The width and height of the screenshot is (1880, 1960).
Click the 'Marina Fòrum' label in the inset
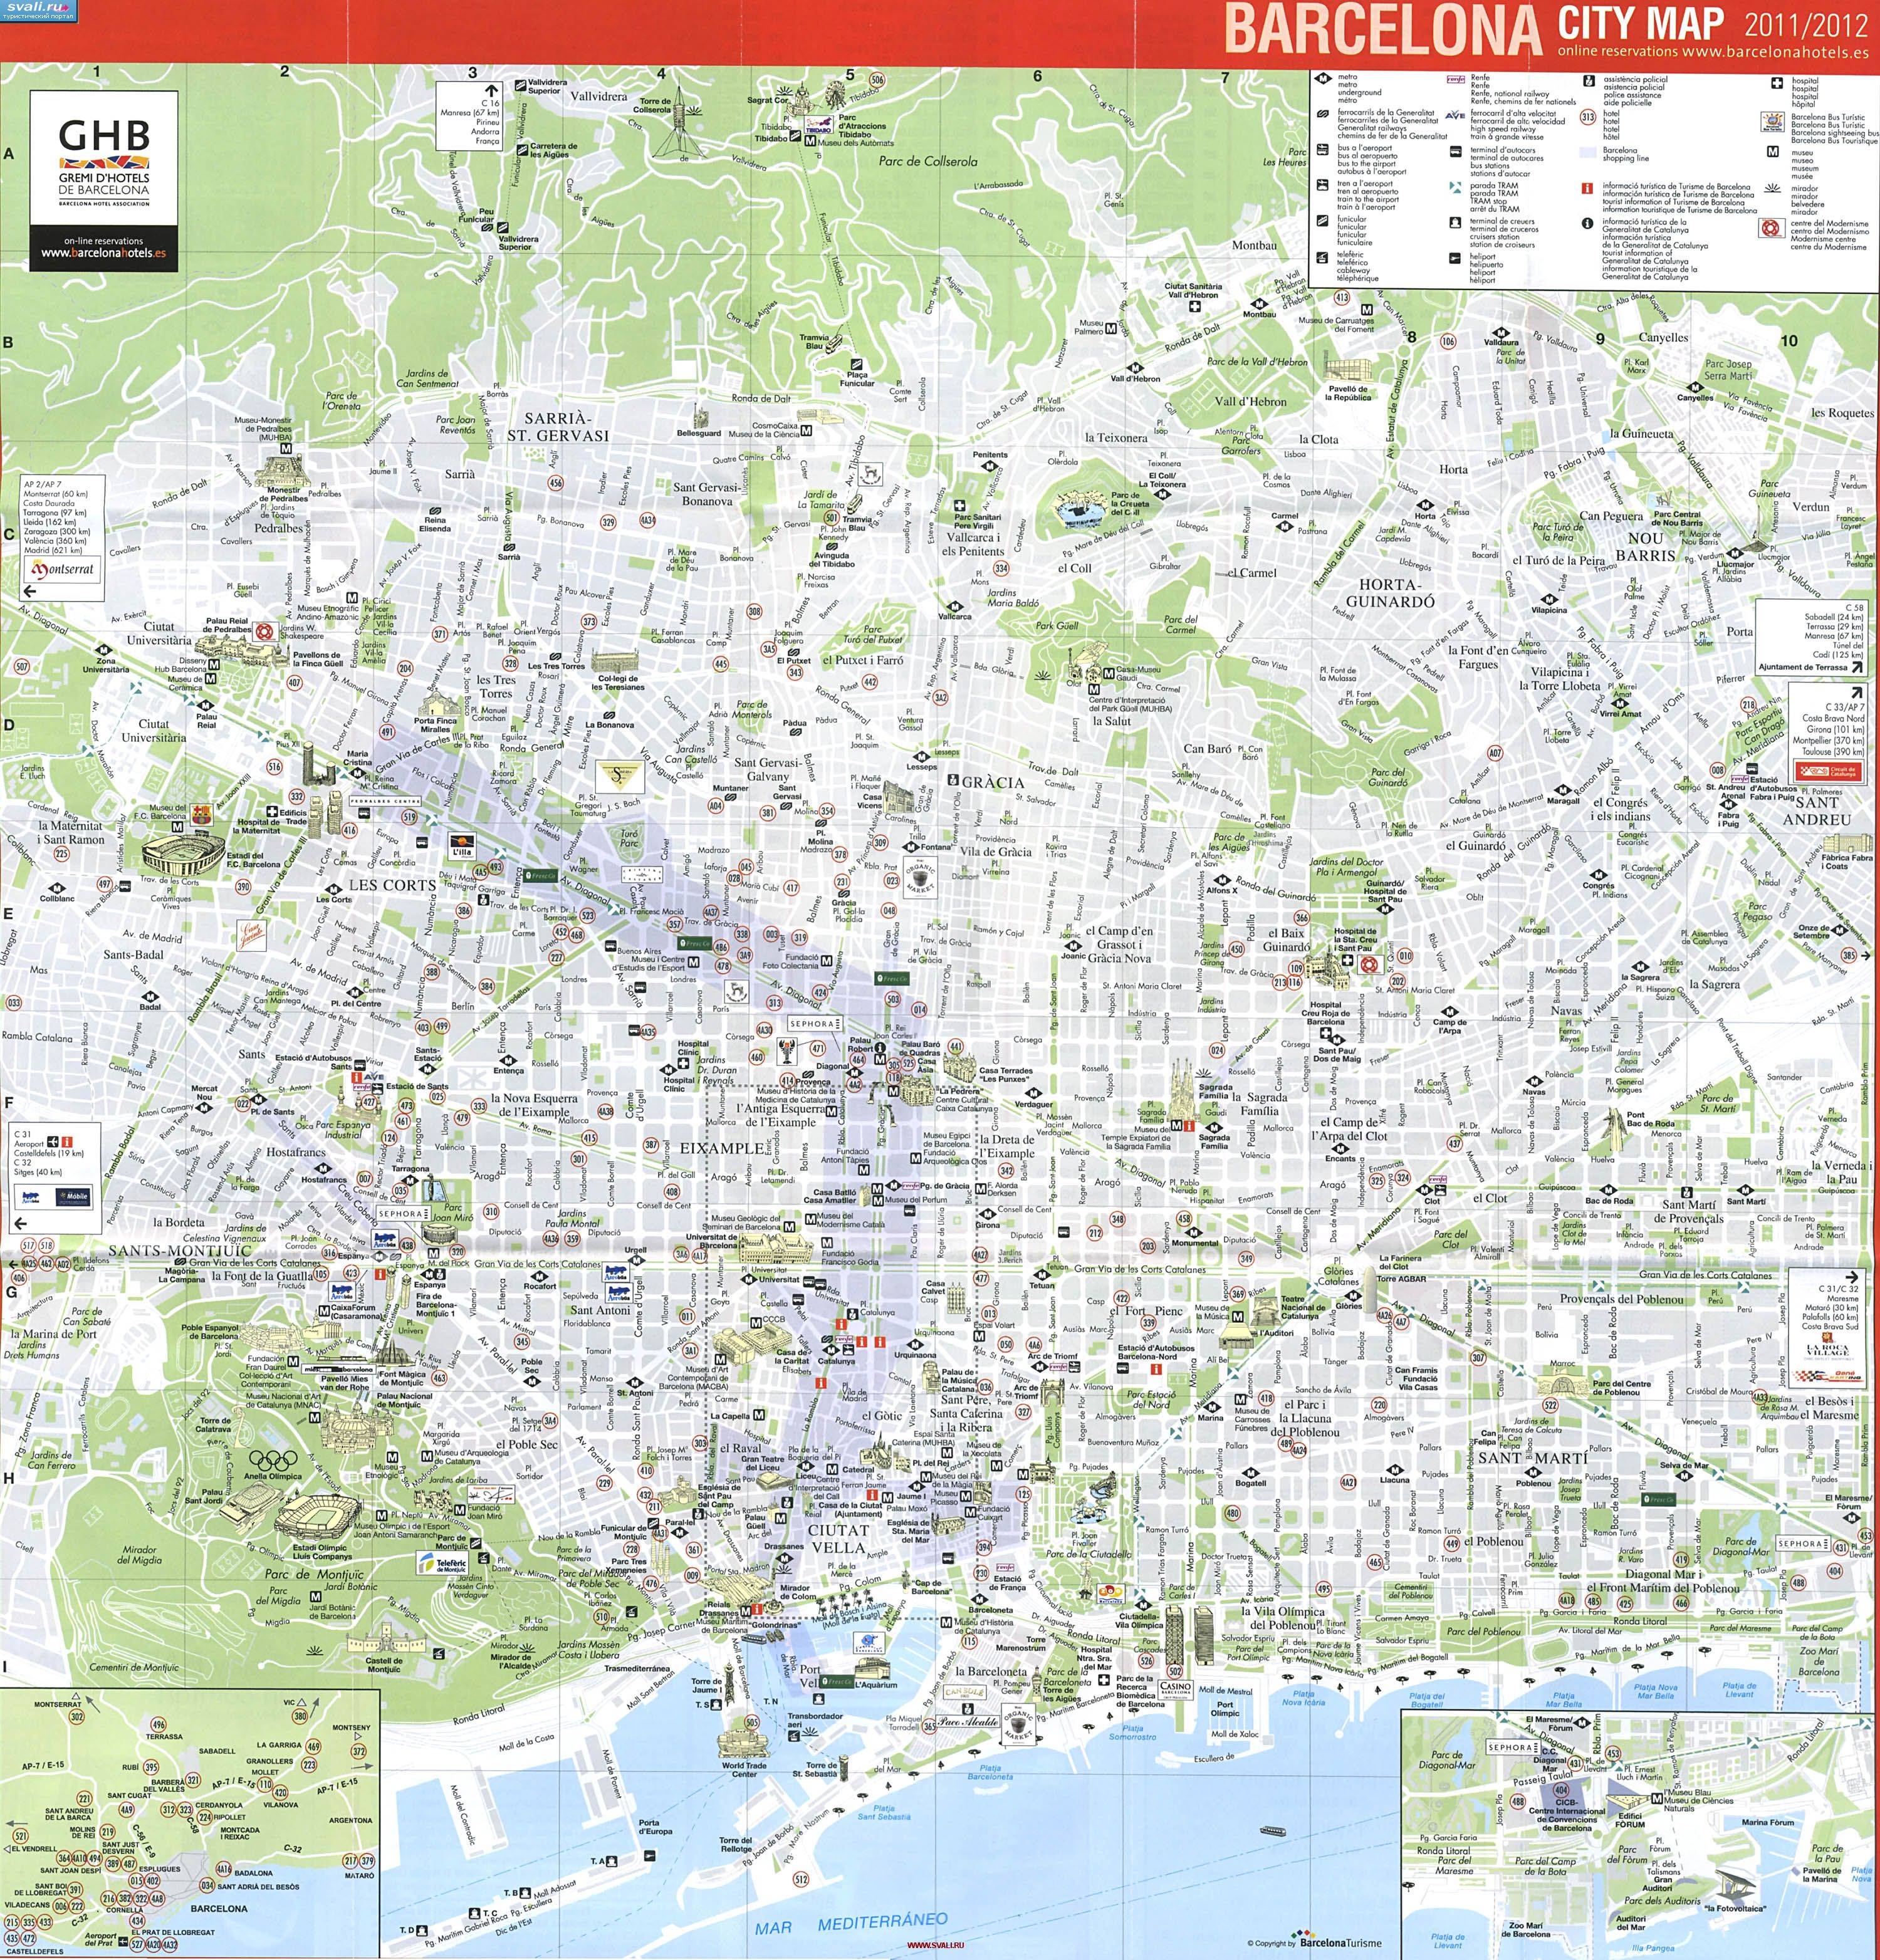click(x=1768, y=1822)
